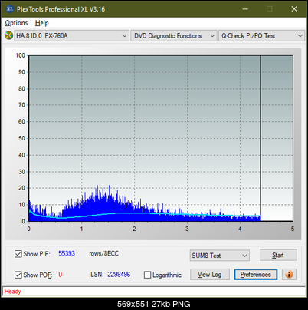Image resolution: width=308 pixels, height=310 pixels.
Task: Click the rows/8ECC label
Action: coord(103,253)
